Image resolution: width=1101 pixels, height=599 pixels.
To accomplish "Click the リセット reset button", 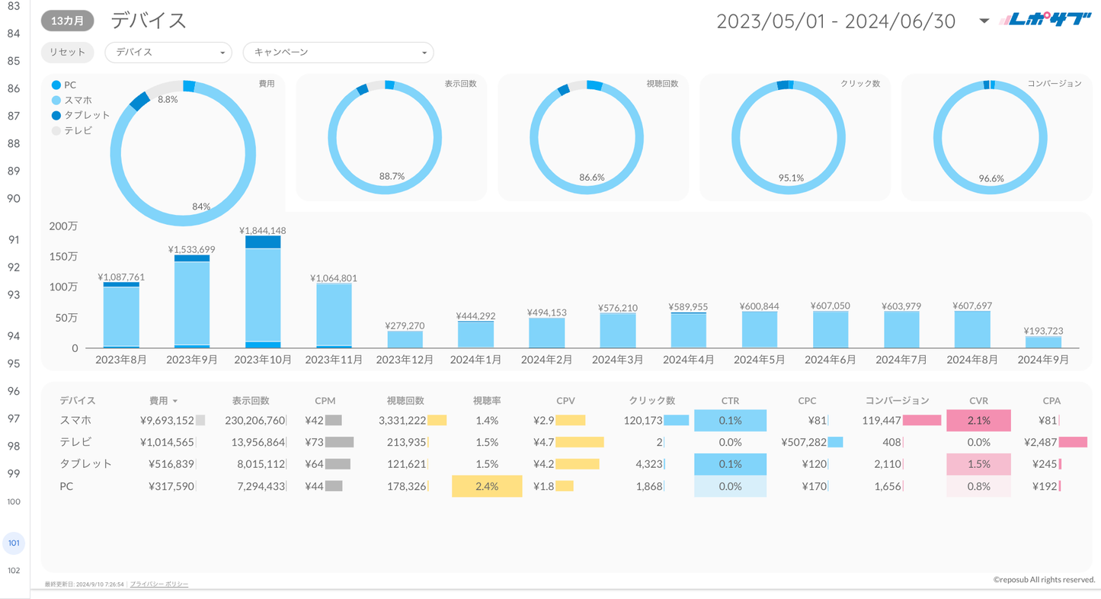I will point(67,52).
